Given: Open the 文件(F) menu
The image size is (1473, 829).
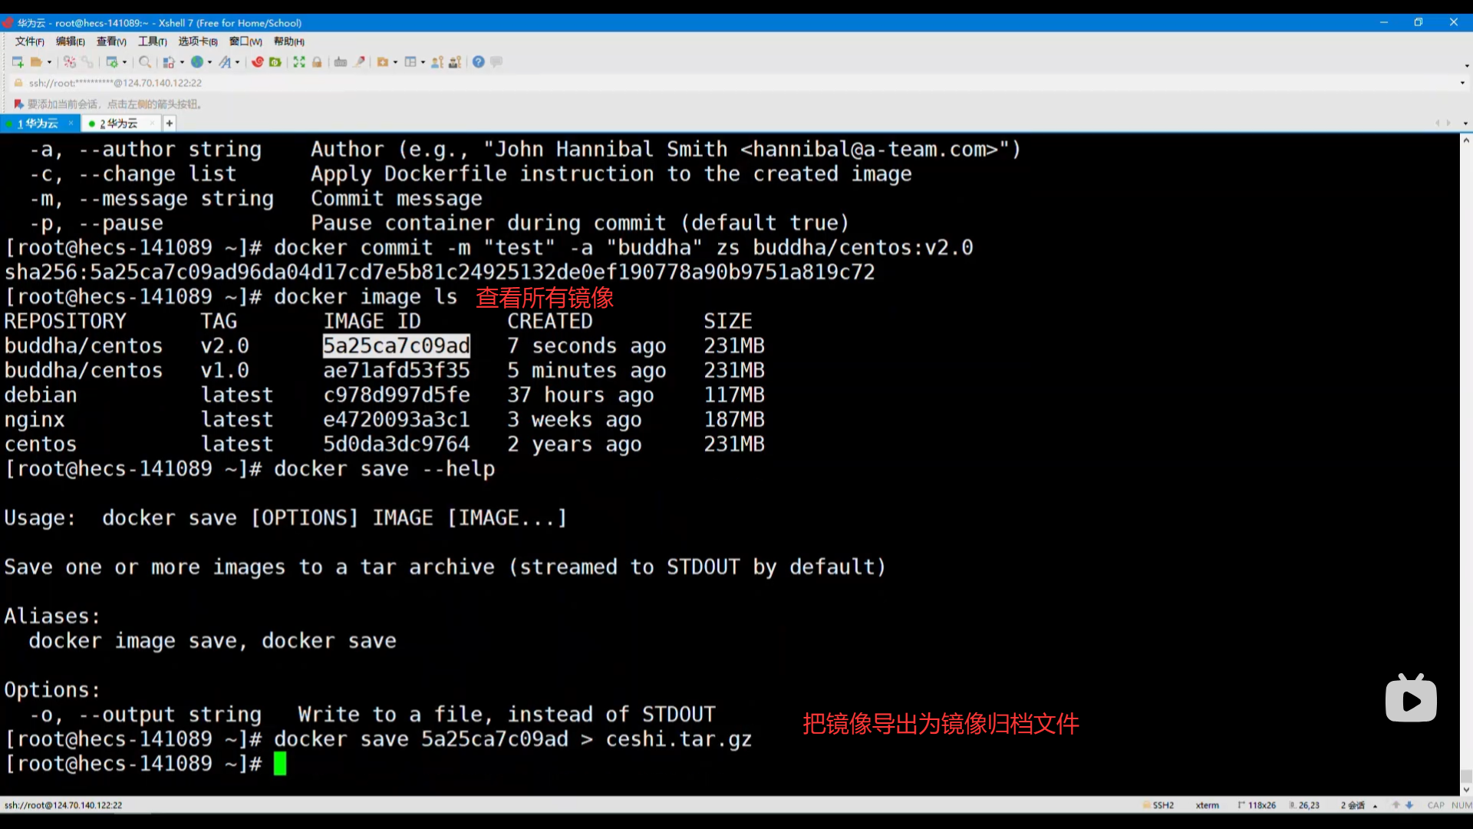Looking at the screenshot, I should pyautogui.click(x=29, y=41).
